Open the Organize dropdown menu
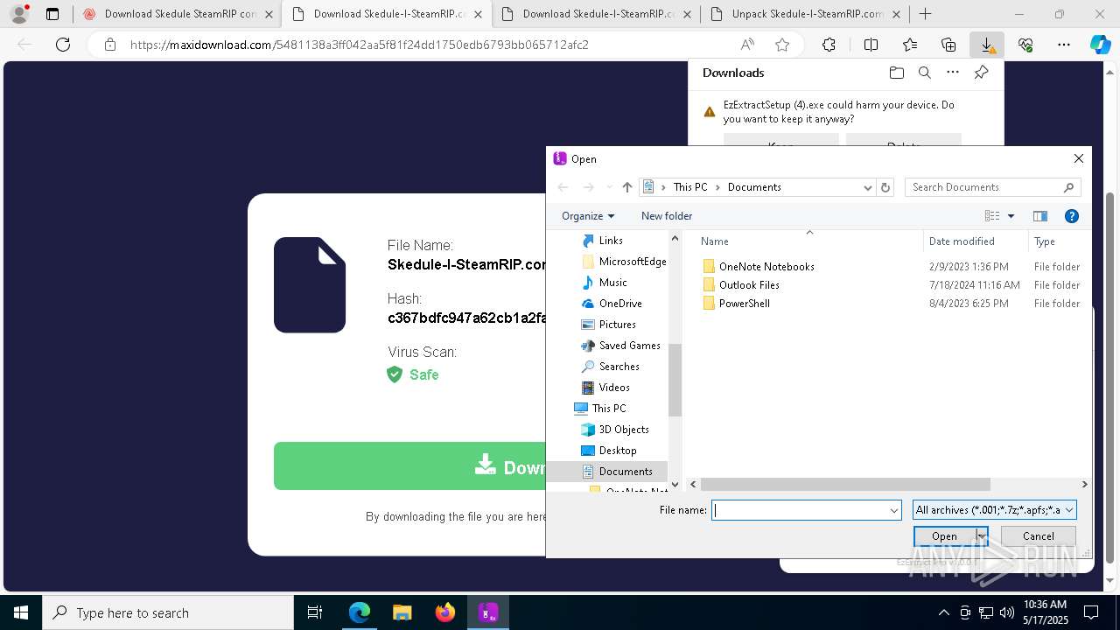1120x630 pixels. tap(588, 216)
